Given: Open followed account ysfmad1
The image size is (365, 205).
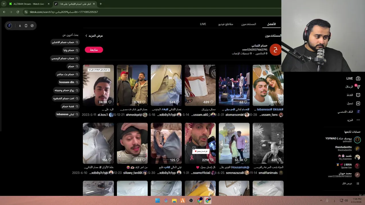Looking at the screenshot, I should pyautogui.click(x=343, y=140).
